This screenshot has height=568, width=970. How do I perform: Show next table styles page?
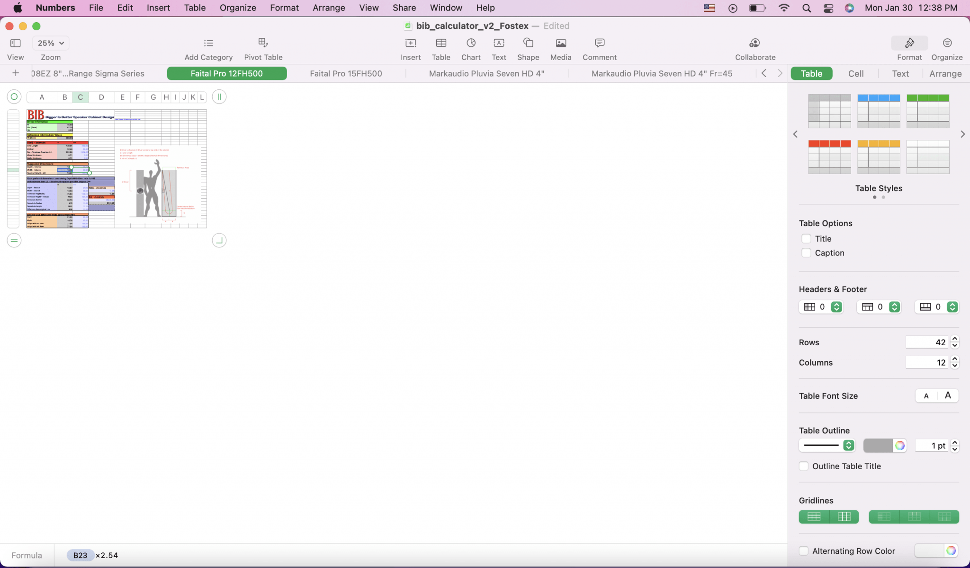click(962, 134)
